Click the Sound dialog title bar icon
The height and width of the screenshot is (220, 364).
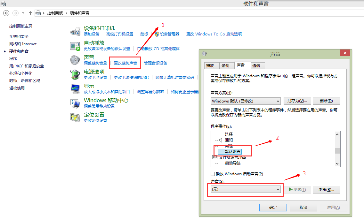pyautogui.click(x=204, y=54)
